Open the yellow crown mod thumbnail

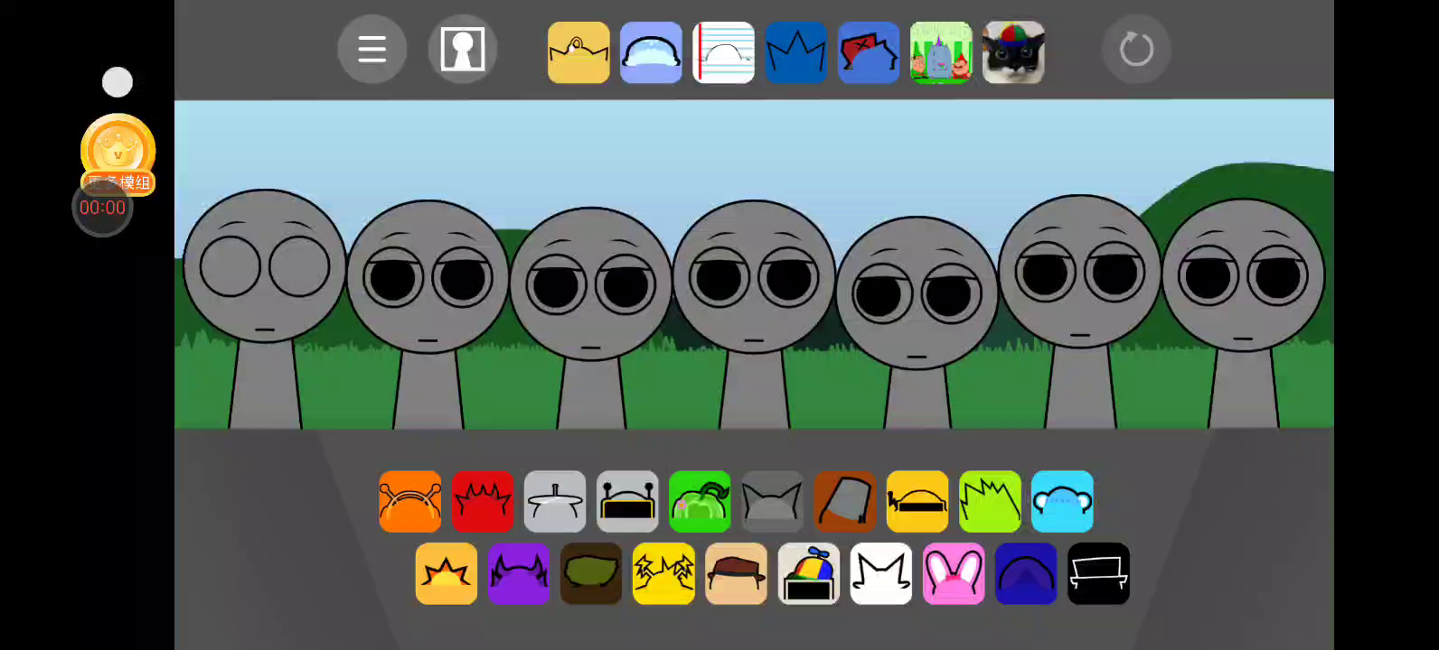(x=578, y=52)
